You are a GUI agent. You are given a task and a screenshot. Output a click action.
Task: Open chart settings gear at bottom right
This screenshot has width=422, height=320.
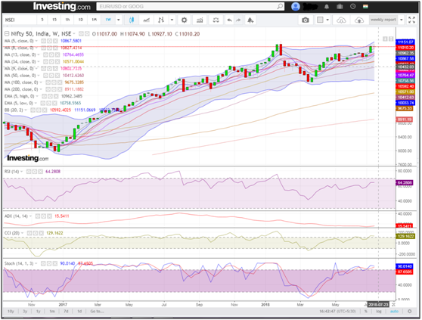coord(410,312)
